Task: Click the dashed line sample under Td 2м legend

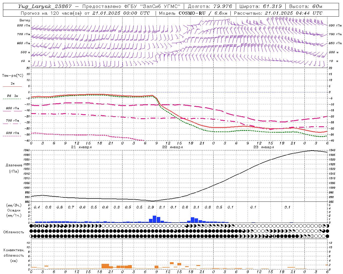Action: pyautogui.click(x=12, y=99)
